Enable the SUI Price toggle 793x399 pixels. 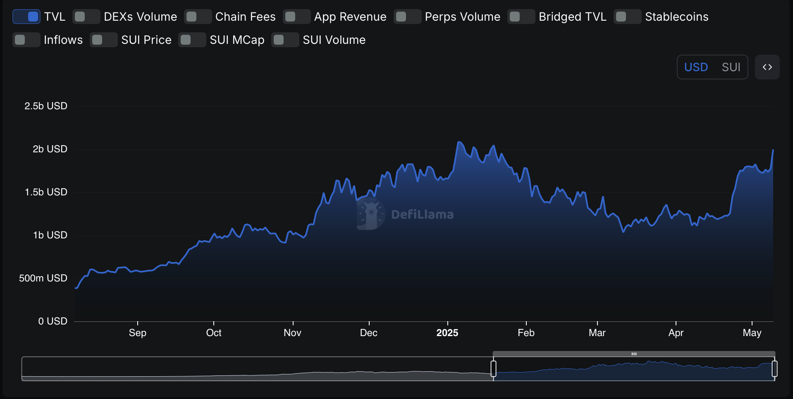[104, 40]
